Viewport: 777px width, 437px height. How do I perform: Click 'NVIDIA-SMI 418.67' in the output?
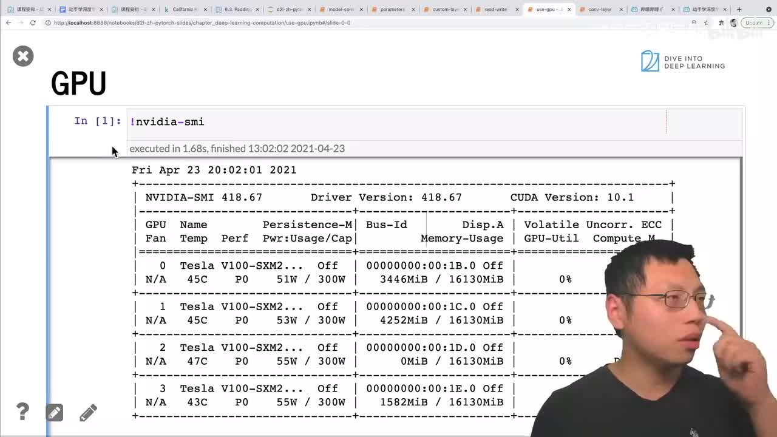click(x=204, y=197)
